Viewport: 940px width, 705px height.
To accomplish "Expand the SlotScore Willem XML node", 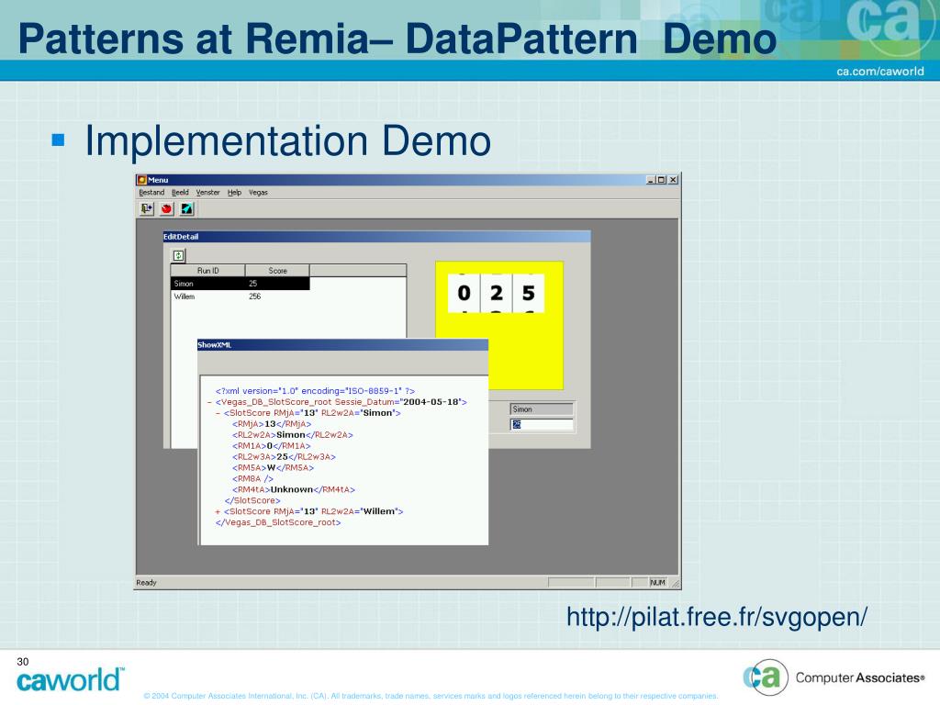I will click(x=218, y=511).
